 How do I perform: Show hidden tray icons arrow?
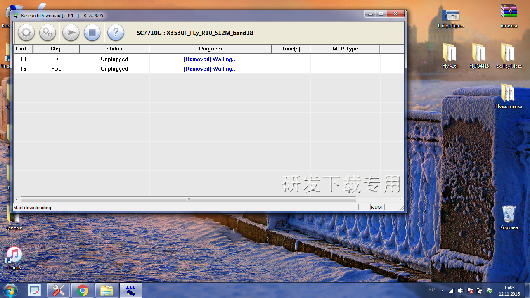pos(442,290)
